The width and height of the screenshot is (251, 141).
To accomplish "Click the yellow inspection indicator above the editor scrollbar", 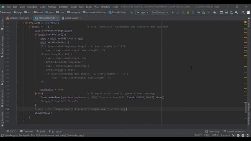I will click(x=246, y=22).
